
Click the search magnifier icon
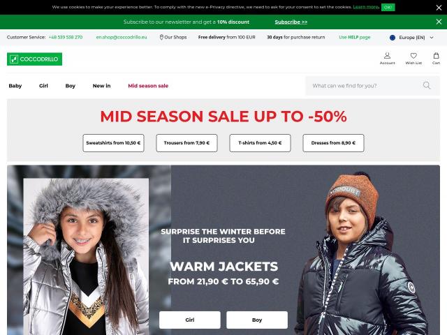[x=427, y=85]
